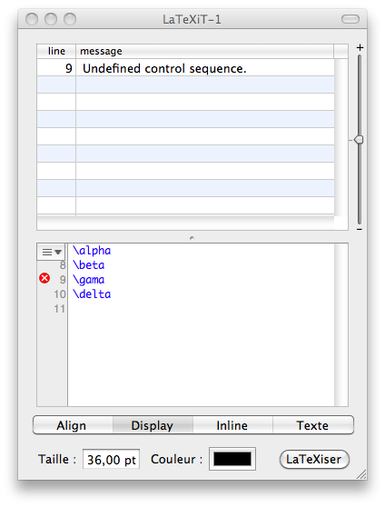The width and height of the screenshot is (385, 507).
Task: Click the red error icon on line 9
Action: [44, 278]
